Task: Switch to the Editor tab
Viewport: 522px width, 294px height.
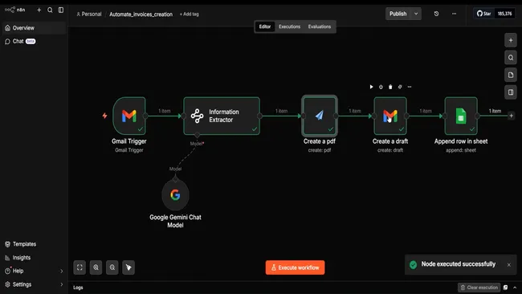Action: pos(265,27)
